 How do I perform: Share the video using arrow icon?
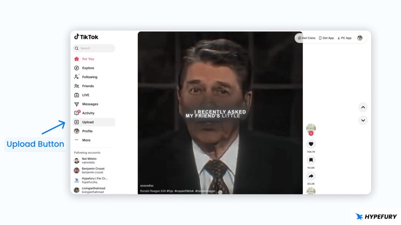click(311, 176)
